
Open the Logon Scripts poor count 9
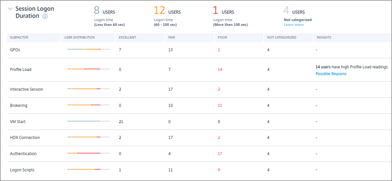pyautogui.click(x=219, y=170)
